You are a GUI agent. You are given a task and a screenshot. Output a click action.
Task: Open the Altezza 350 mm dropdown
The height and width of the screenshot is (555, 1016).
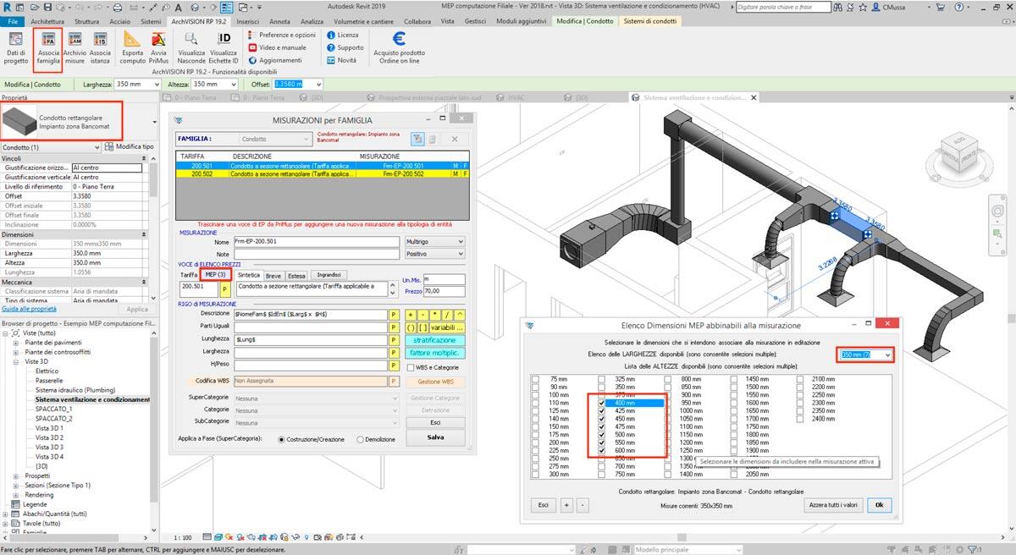234,85
